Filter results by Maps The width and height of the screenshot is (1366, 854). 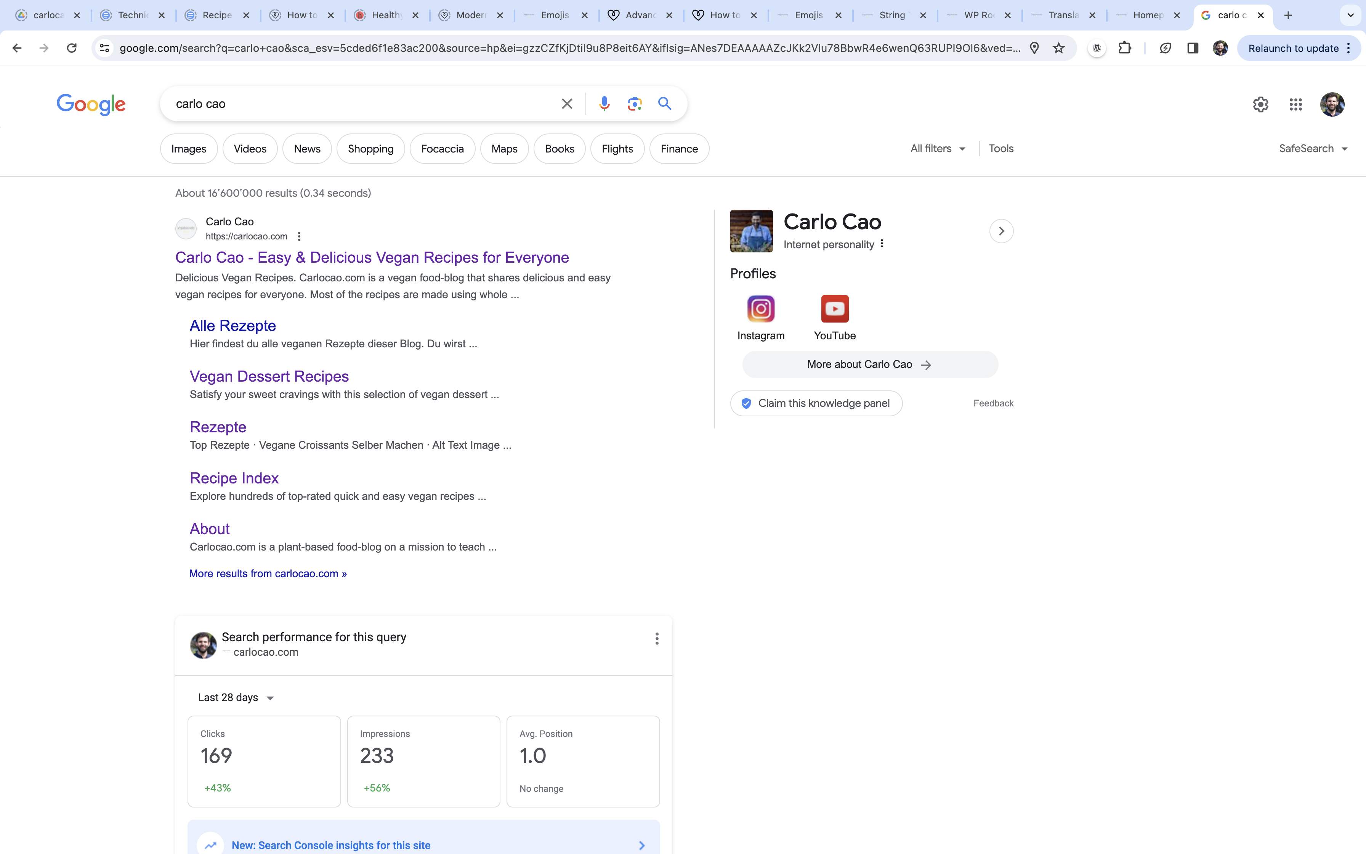505,149
